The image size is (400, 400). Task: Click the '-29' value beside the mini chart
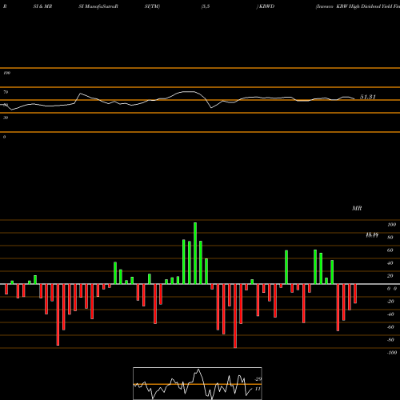pos(258,379)
